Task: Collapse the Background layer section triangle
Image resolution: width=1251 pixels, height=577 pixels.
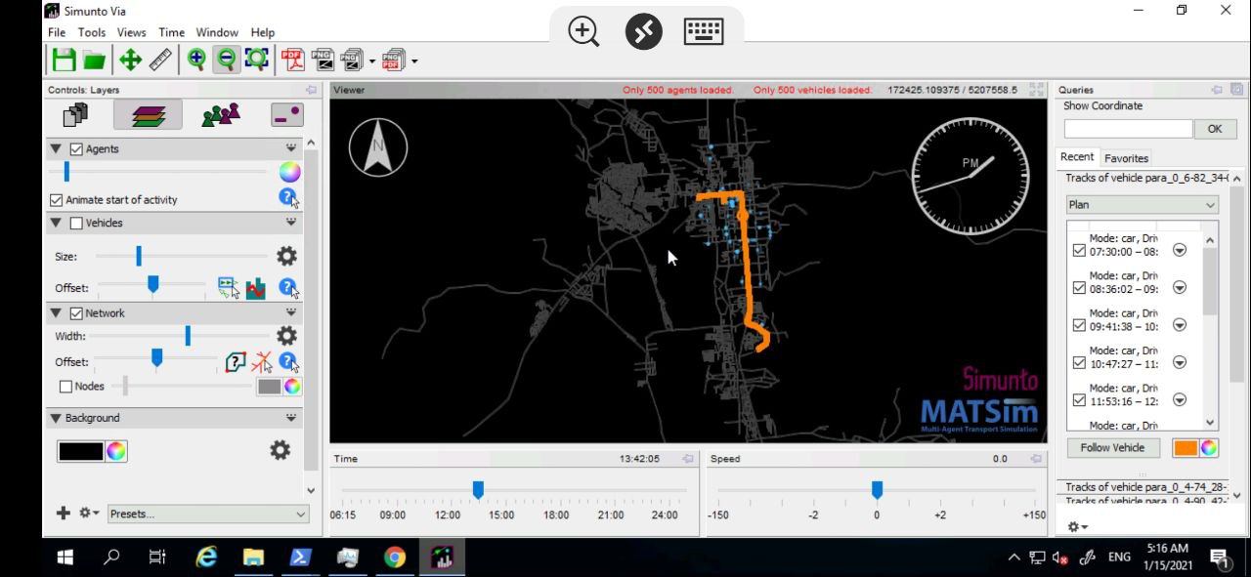Action: pos(56,418)
